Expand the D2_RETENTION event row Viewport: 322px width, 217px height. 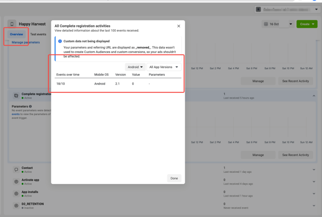click(x=314, y=206)
